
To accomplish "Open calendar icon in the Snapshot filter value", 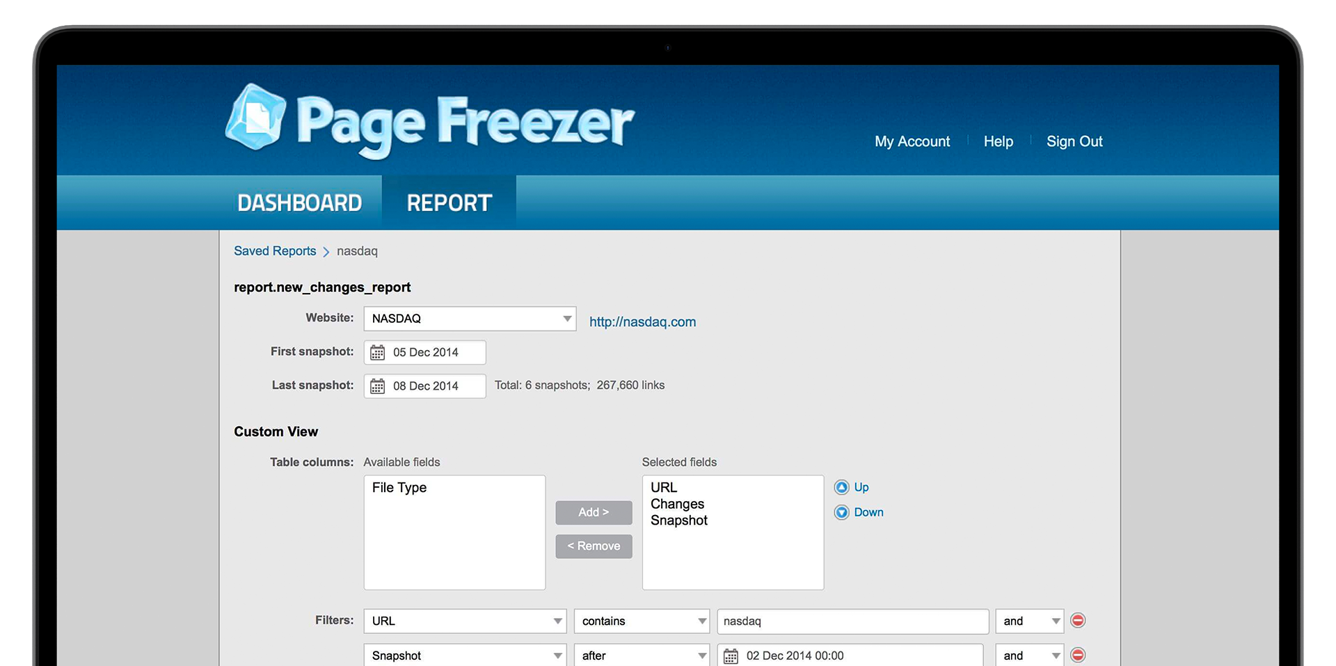I will coord(731,656).
